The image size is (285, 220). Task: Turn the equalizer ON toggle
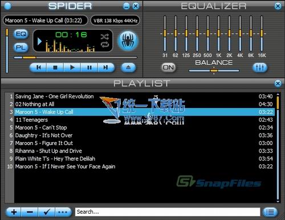[168, 68]
